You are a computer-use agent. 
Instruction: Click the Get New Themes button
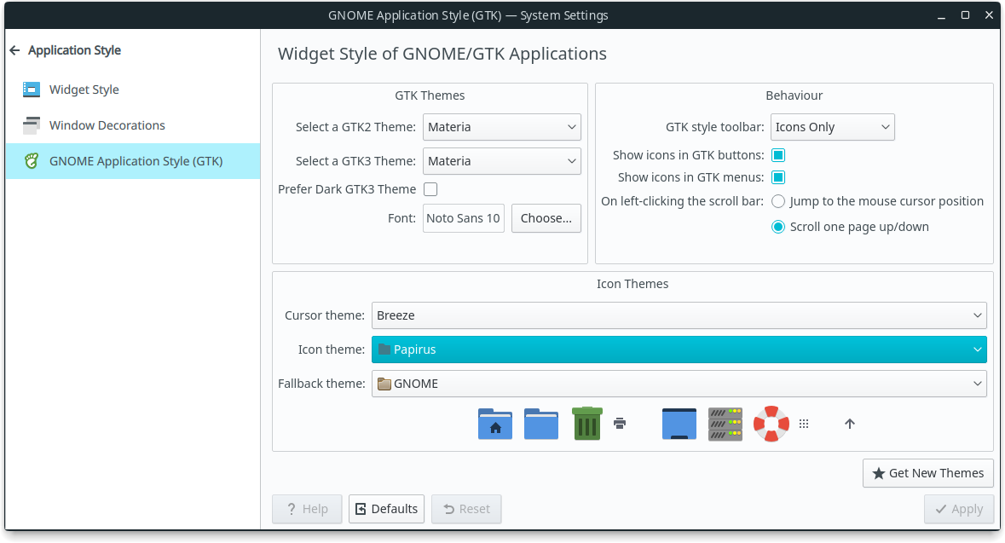tap(927, 473)
